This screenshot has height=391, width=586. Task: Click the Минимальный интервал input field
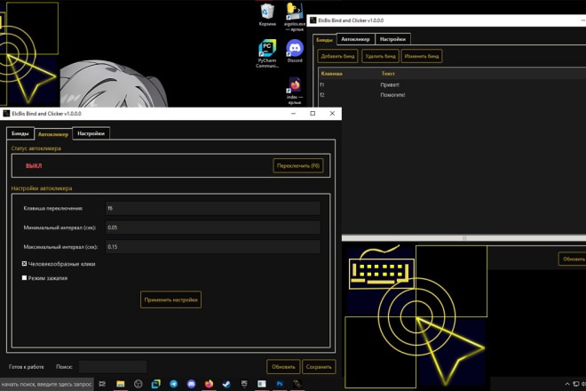point(212,227)
